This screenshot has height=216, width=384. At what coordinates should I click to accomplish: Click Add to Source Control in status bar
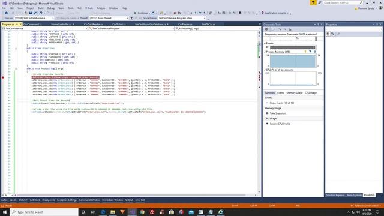coord(366,206)
